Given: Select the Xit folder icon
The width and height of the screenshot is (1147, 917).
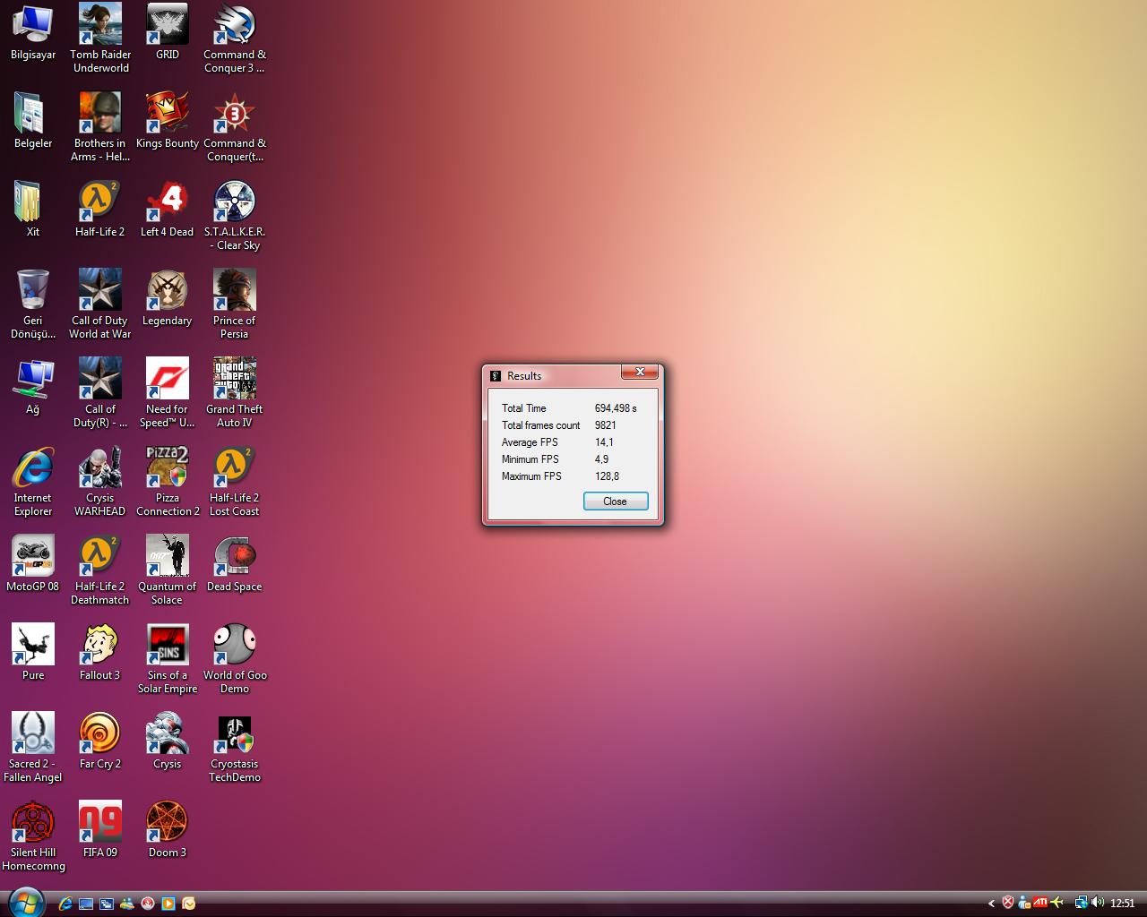Looking at the screenshot, I should coord(33,210).
